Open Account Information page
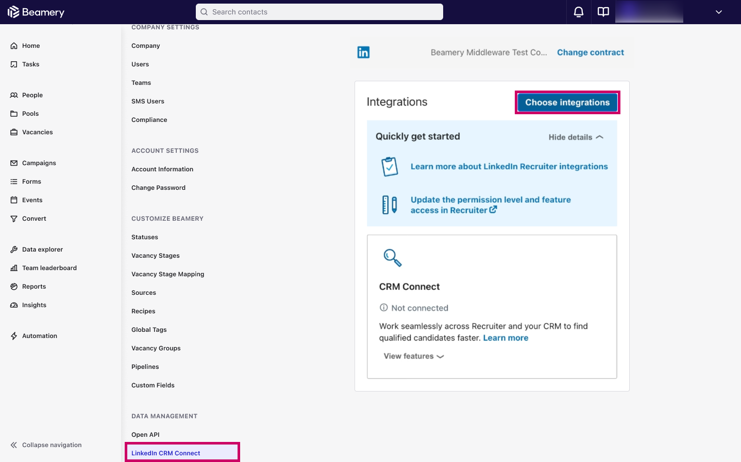This screenshot has width=741, height=462. pyautogui.click(x=162, y=169)
